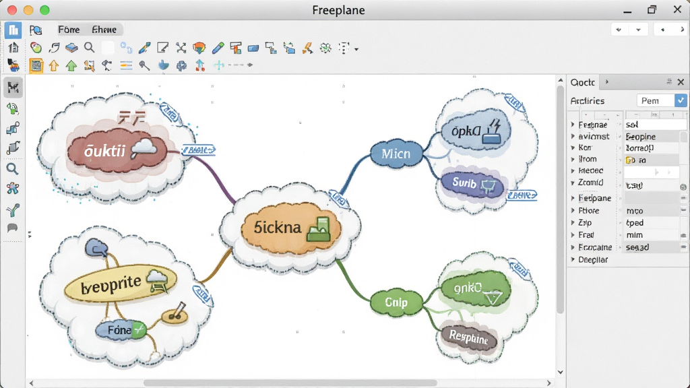Select the green pencil tool in the toolbar
690x388 pixels.
pyautogui.click(x=218, y=48)
